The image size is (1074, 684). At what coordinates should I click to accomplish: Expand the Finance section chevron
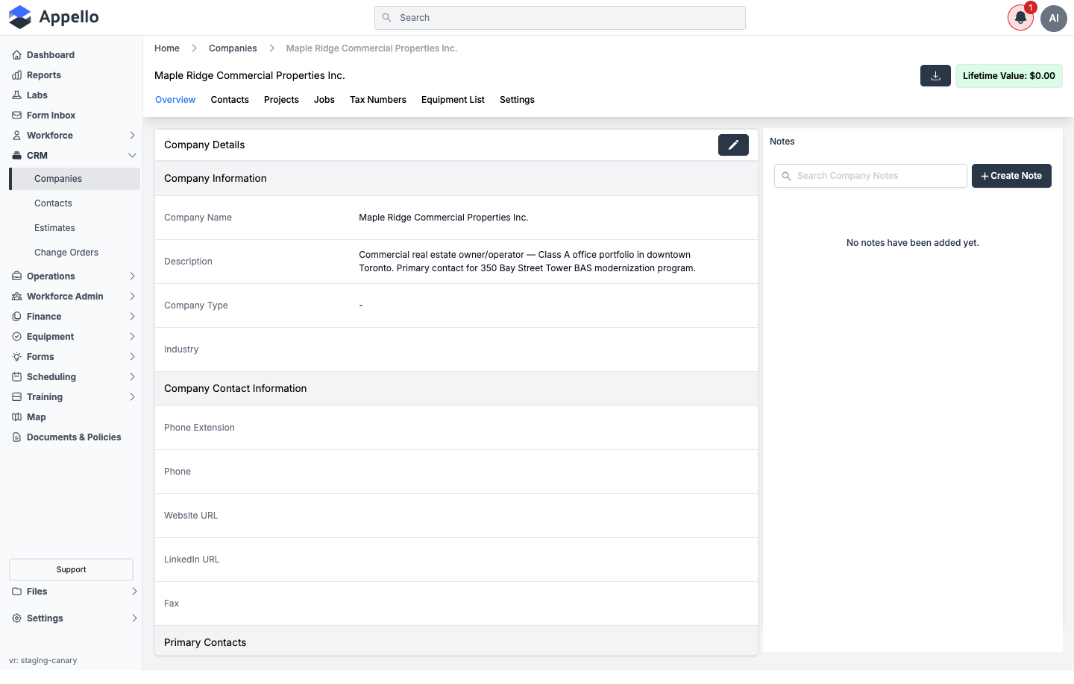[132, 317]
